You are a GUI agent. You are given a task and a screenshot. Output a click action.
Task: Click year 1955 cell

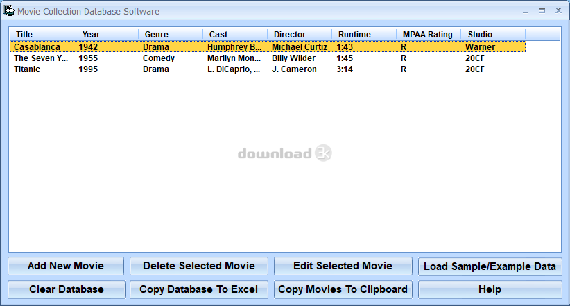(88, 58)
